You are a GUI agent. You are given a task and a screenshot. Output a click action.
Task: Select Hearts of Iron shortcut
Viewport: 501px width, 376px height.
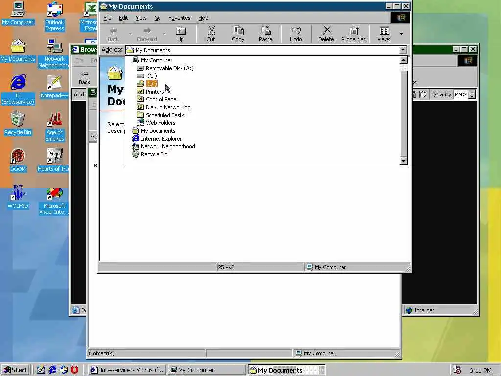[54, 160]
